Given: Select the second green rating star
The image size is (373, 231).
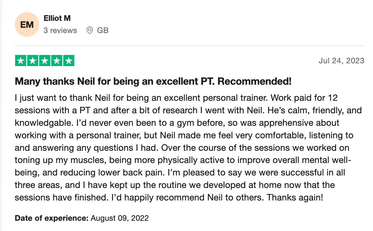Looking at the screenshot, I should pos(32,61).
